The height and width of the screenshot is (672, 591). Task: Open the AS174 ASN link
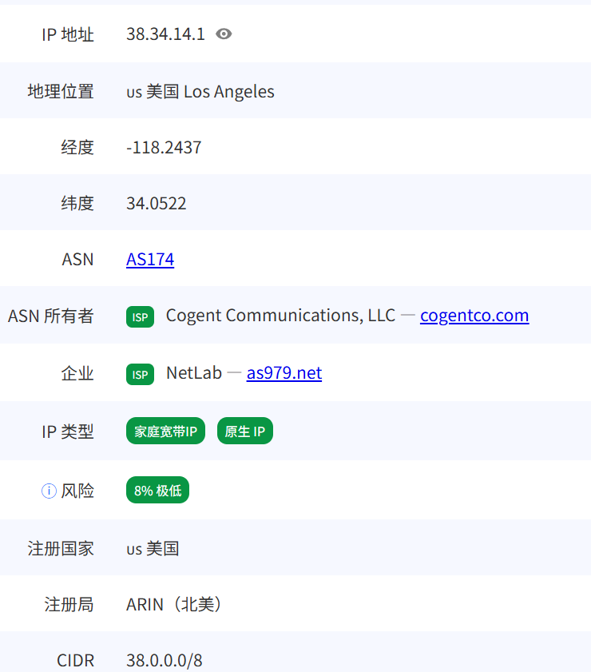(150, 259)
